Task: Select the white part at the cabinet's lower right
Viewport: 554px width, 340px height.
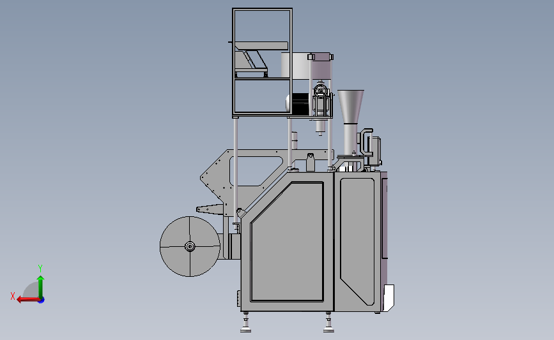Action: click(389, 298)
